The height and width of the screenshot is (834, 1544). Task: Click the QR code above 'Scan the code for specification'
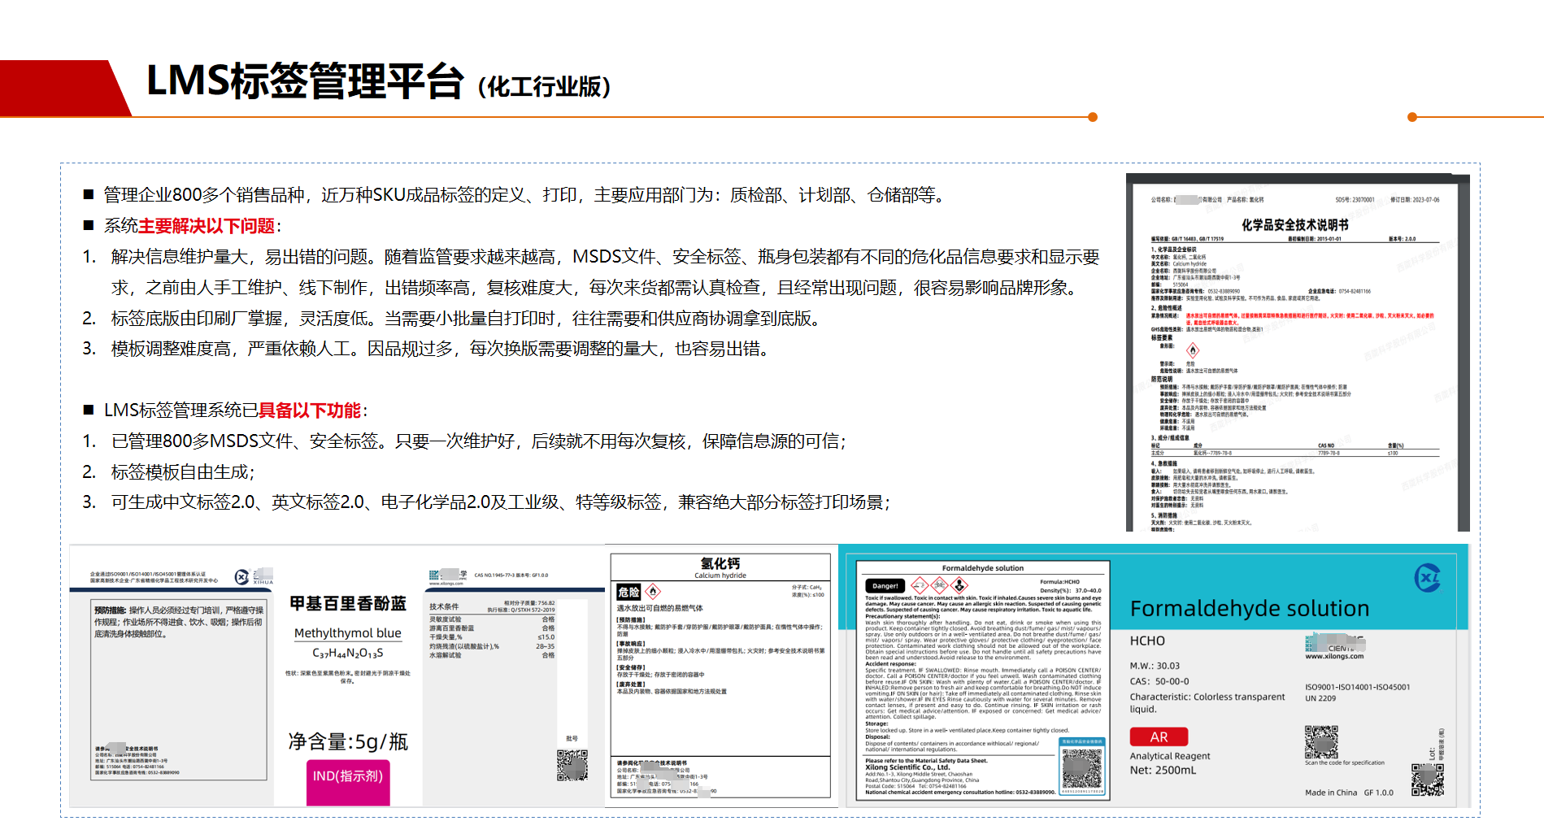pyautogui.click(x=1321, y=742)
